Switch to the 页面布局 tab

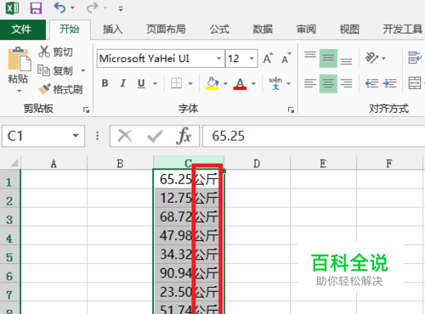click(166, 30)
